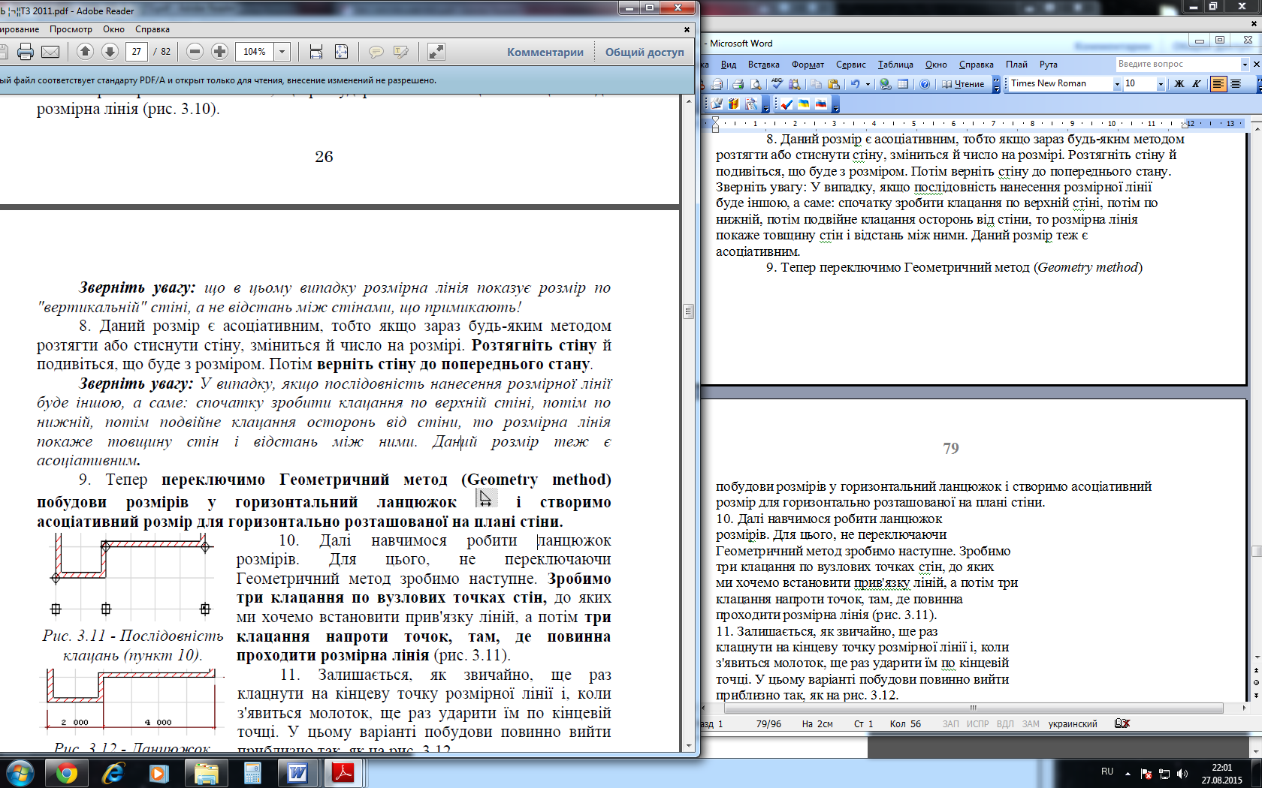Click the red checkmark Ruta icon
Screen dimensions: 1262x788
786,104
